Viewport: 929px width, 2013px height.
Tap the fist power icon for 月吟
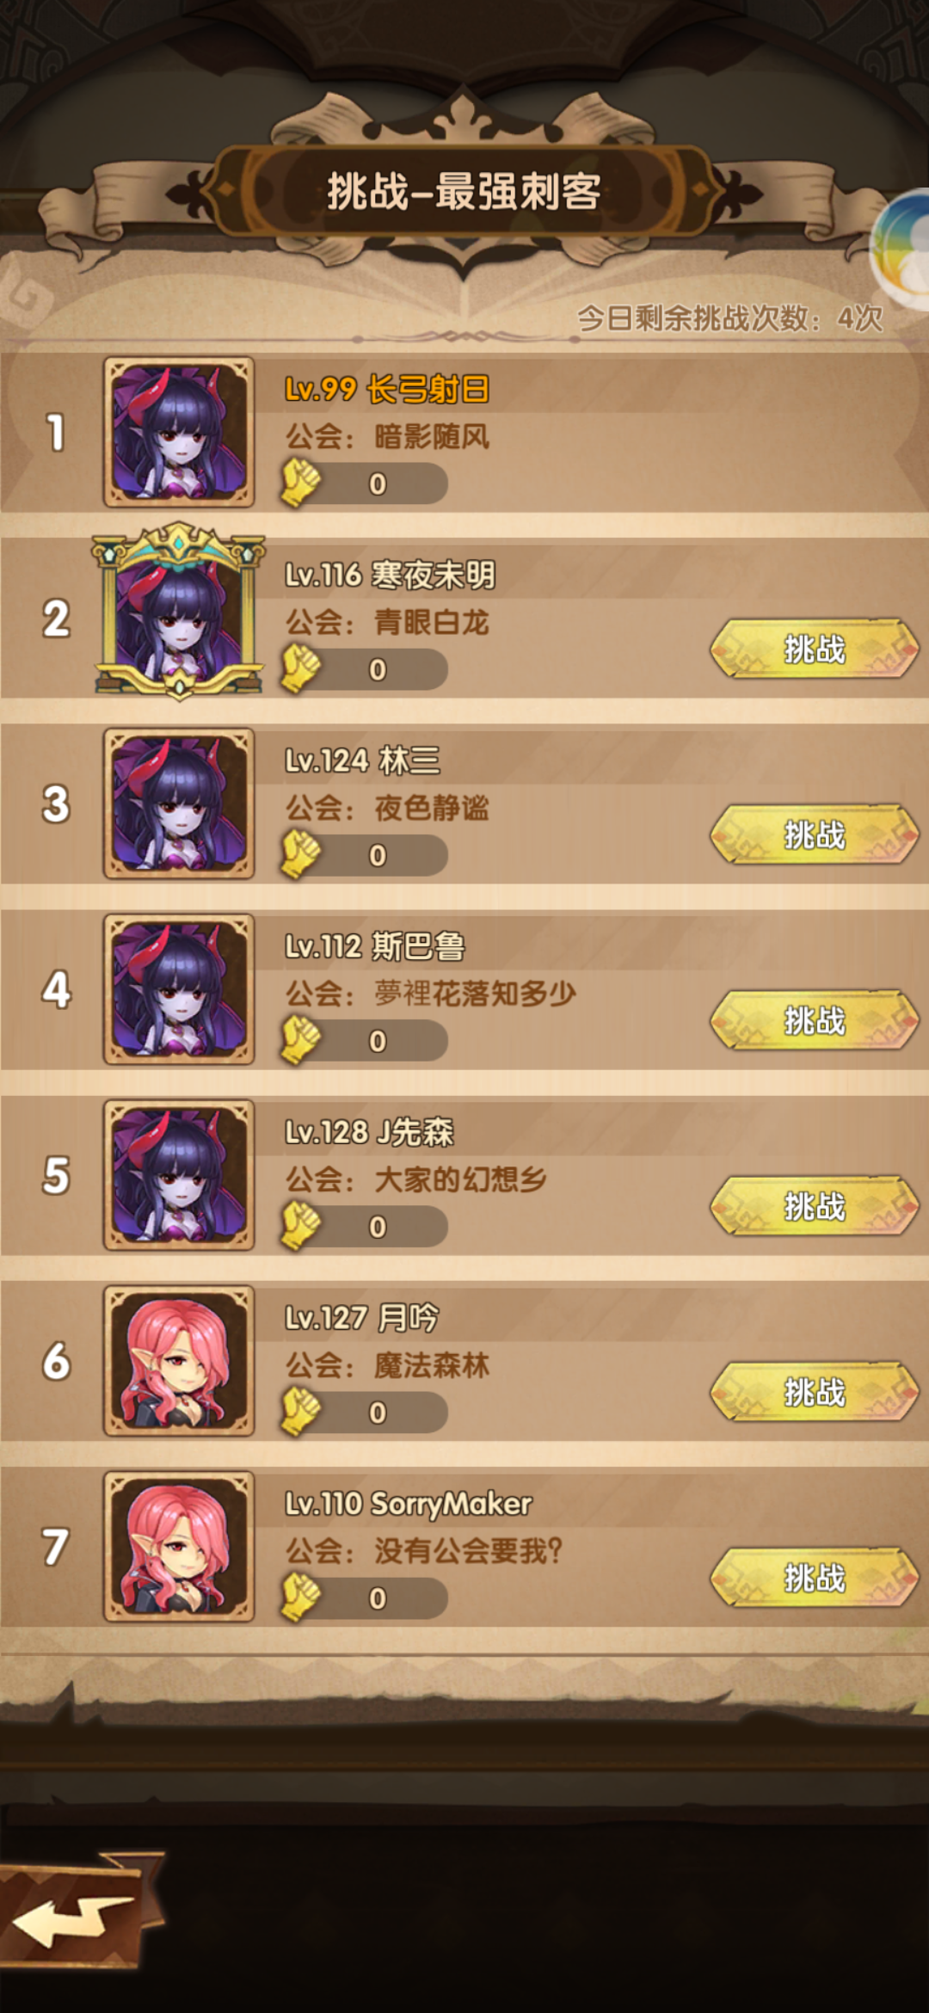[300, 1413]
